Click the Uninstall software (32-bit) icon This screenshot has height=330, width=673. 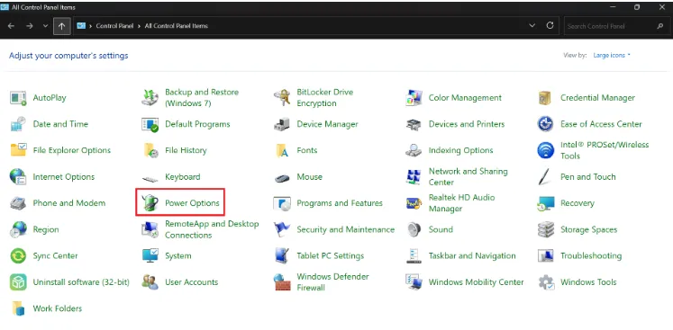[x=18, y=282]
